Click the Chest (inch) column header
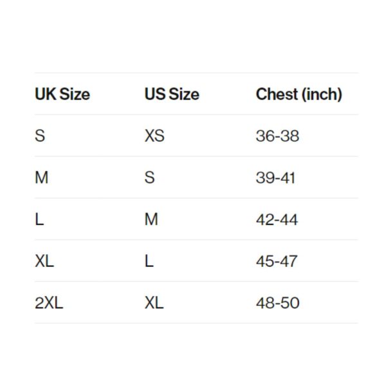386x386 pixels. tap(299, 95)
